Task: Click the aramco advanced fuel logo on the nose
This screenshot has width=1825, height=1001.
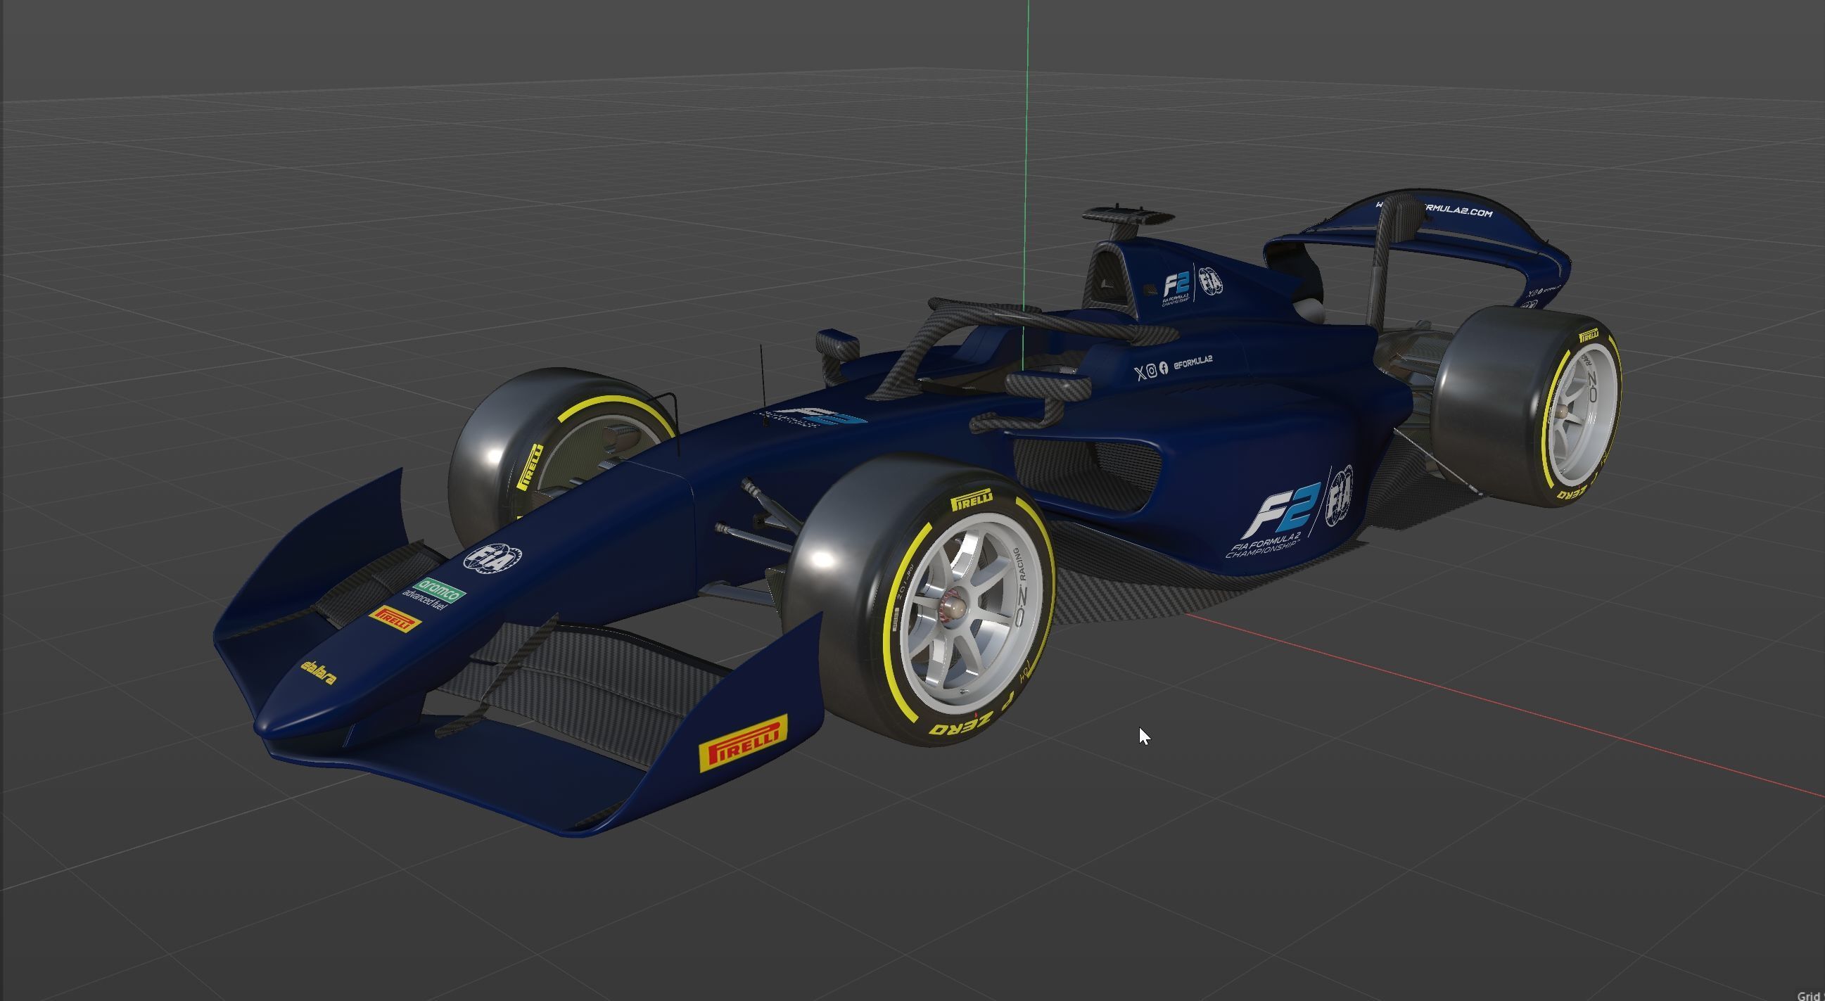Action: coord(435,594)
